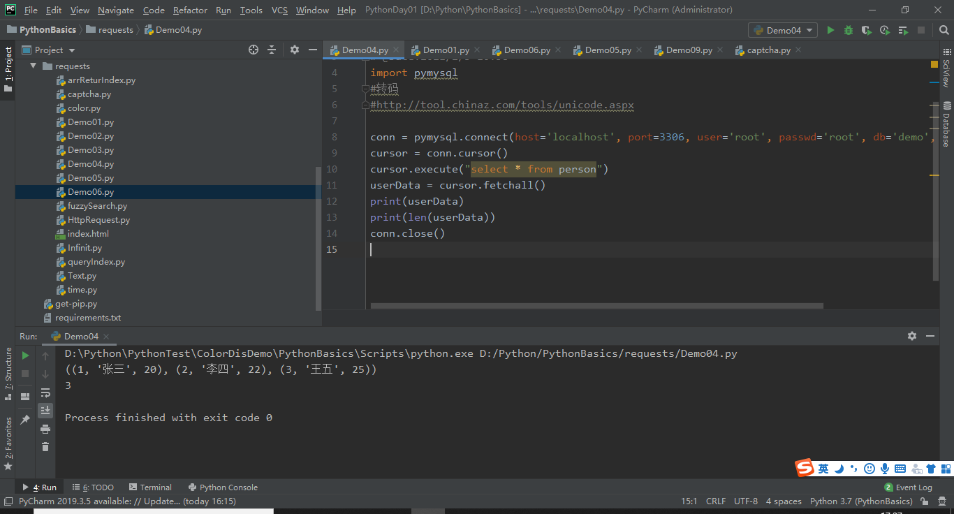
Task: Open Project panel settings gear
Action: (294, 50)
